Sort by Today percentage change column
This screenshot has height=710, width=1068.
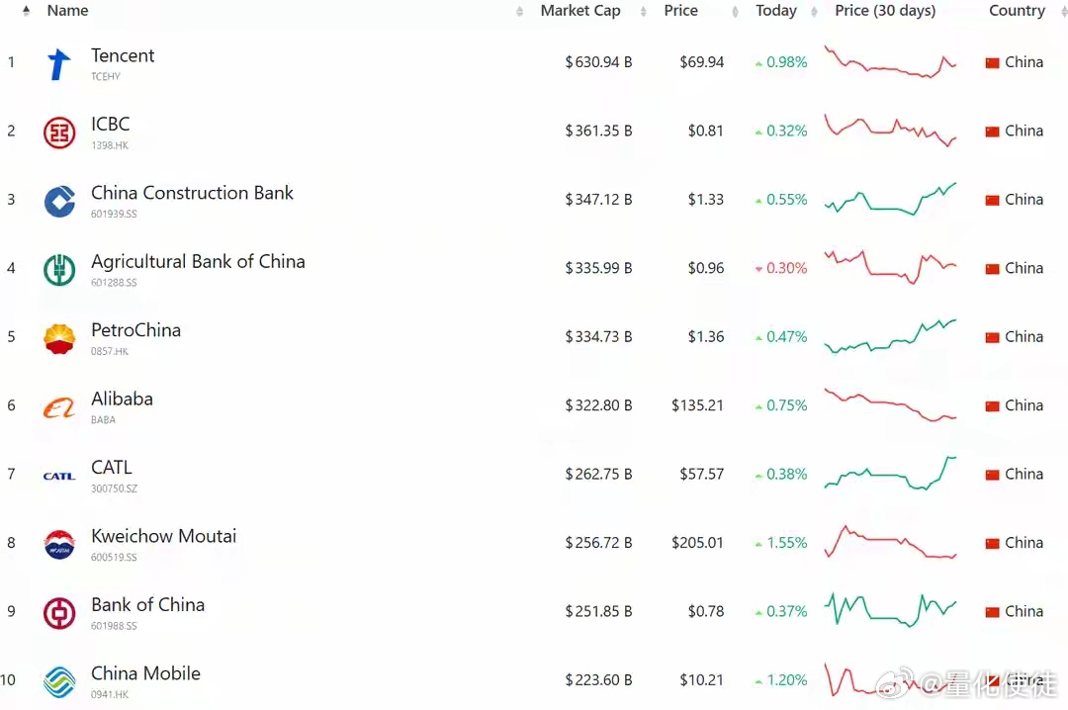click(x=775, y=11)
